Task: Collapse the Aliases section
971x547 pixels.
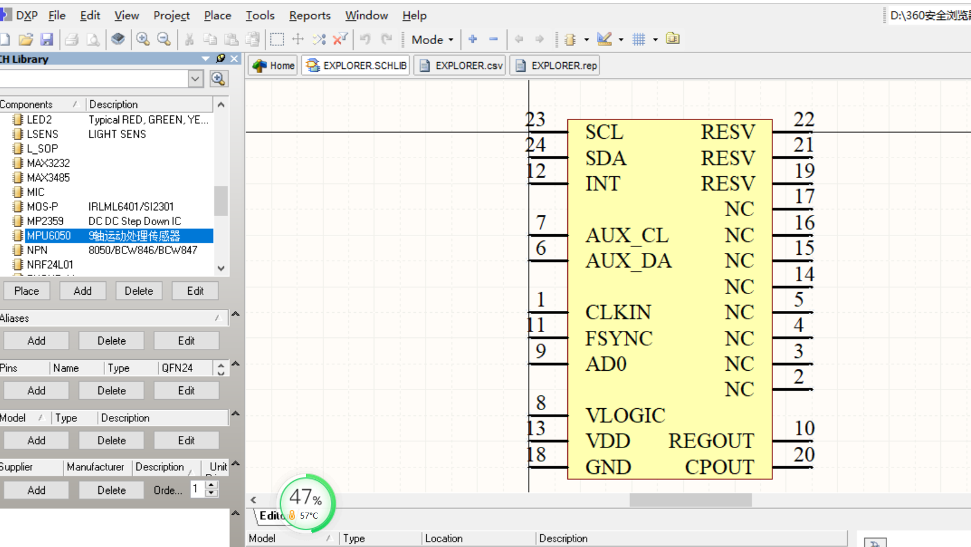Action: (235, 314)
